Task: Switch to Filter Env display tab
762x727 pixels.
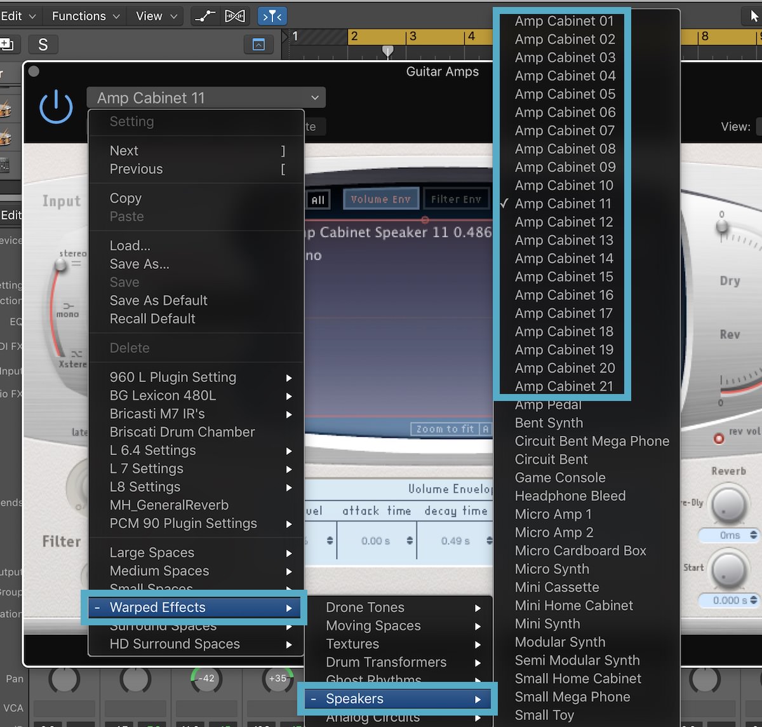Action: coord(456,199)
